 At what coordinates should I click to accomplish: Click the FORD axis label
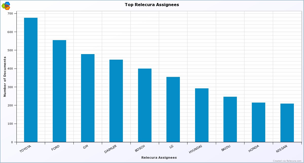[x=55, y=148]
